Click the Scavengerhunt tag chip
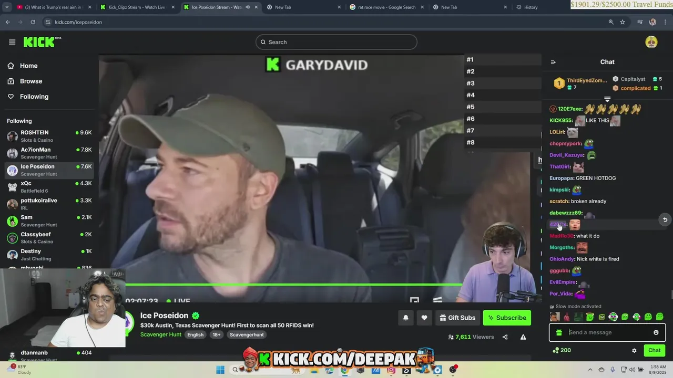Screen dimensions: 673x378 coord(247,334)
